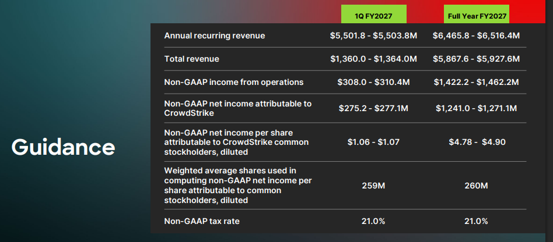Click the Non-GAAP income from operations label
Screen dimensions: 553x242
coord(234,83)
